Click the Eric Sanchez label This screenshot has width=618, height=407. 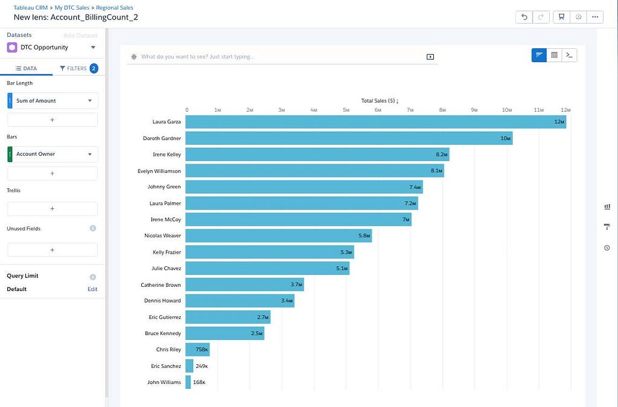(166, 366)
